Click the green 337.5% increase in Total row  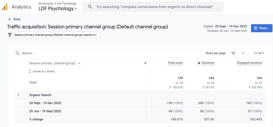coord(208,87)
